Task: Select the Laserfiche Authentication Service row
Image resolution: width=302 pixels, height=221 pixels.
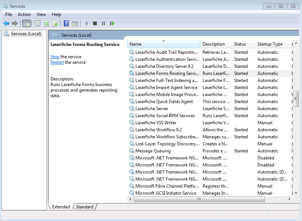Action: (210, 59)
